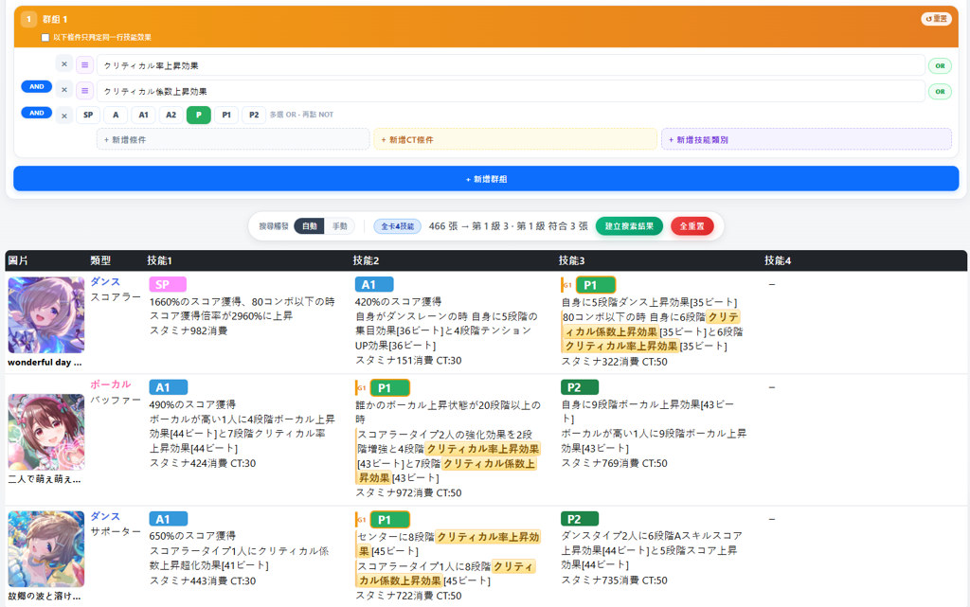Click the number 1 badge in group header
Screen dimensions: 970x607
coord(28,19)
